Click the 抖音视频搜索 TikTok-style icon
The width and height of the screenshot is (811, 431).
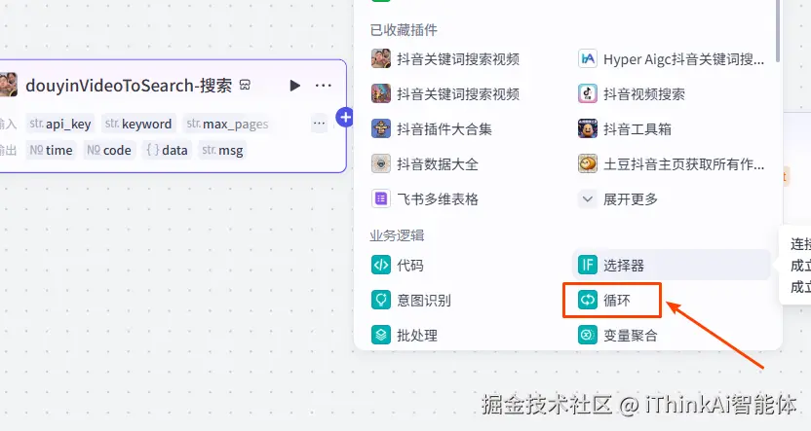[x=588, y=94]
